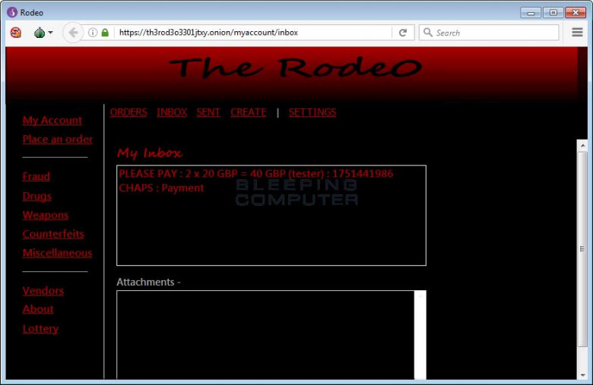The image size is (593, 385).
Task: Expand the onion button dropdown arrow
Action: (51, 33)
